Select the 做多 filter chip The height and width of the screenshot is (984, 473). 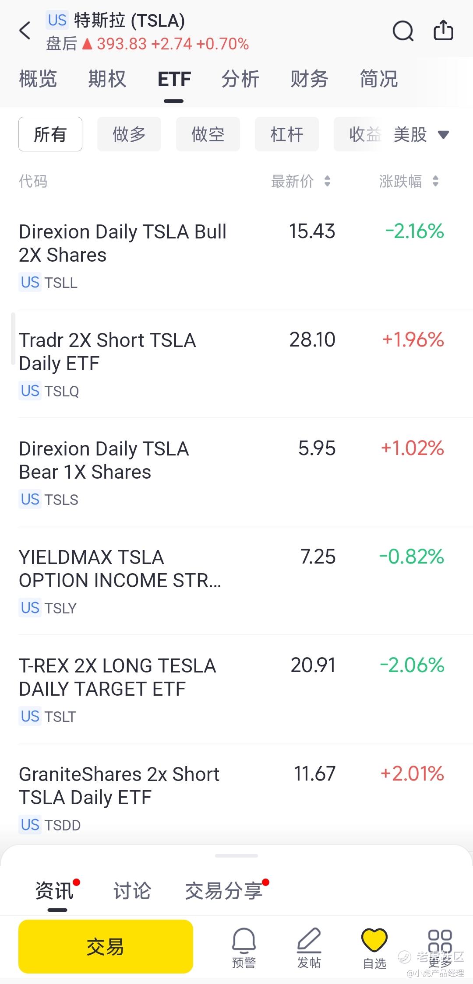(129, 134)
